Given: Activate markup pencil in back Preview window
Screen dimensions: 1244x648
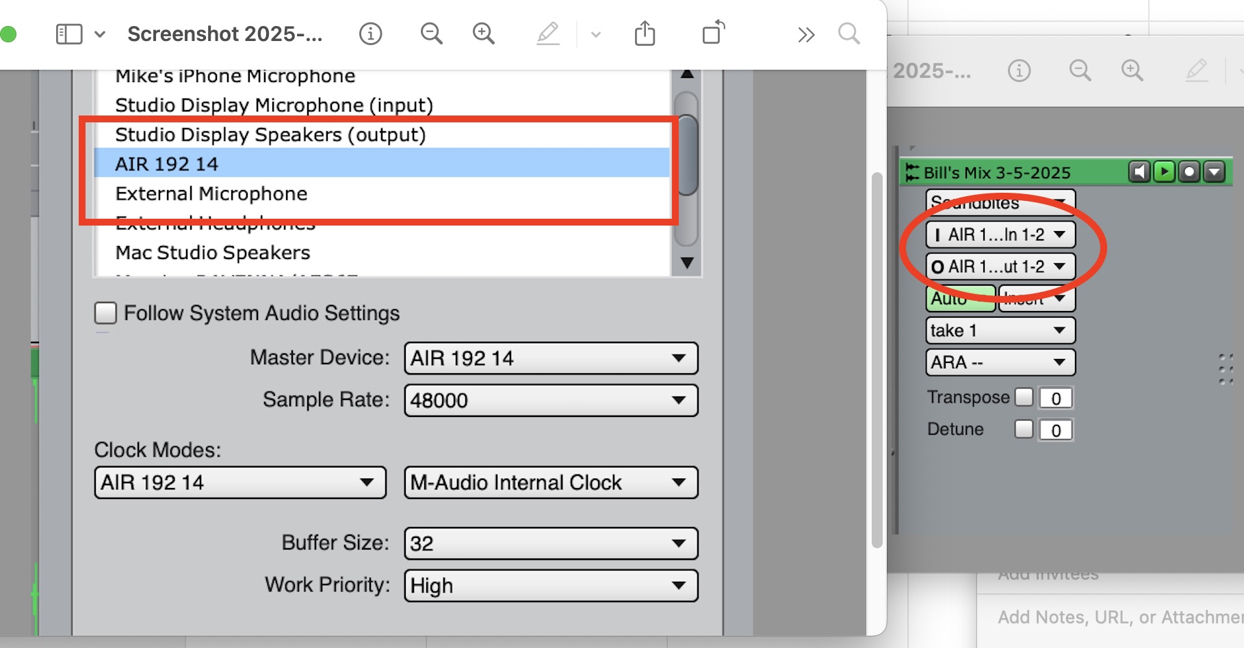Looking at the screenshot, I should pyautogui.click(x=1197, y=70).
